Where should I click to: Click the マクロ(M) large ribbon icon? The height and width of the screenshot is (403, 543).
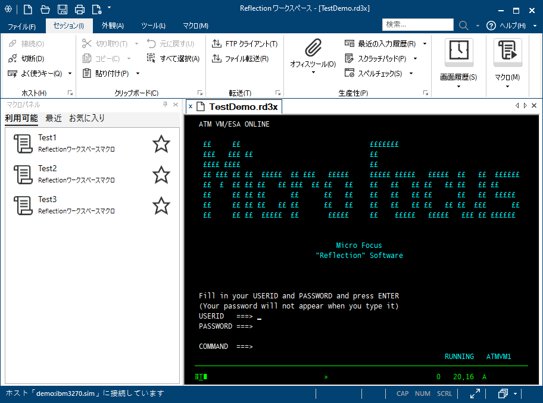(x=508, y=52)
